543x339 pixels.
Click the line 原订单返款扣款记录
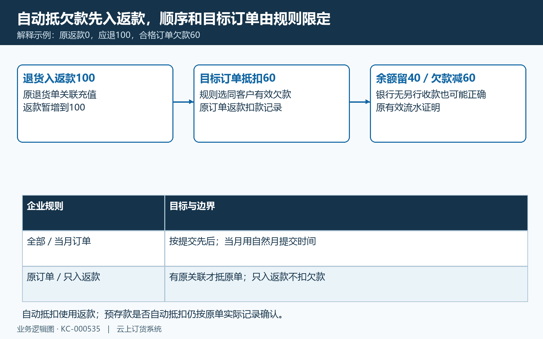pyautogui.click(x=241, y=107)
